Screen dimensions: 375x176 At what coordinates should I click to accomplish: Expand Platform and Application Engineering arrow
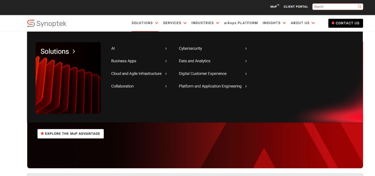(246, 86)
